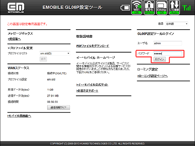The image size is (195, 146).
Task: Open the WiFi ON status icon
Action: tap(136, 7)
